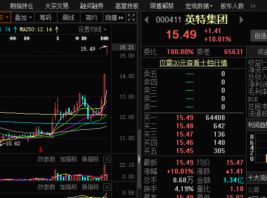Click 加指标 in the bottom indicator panel
The width and height of the screenshot is (267, 198).
68,187
